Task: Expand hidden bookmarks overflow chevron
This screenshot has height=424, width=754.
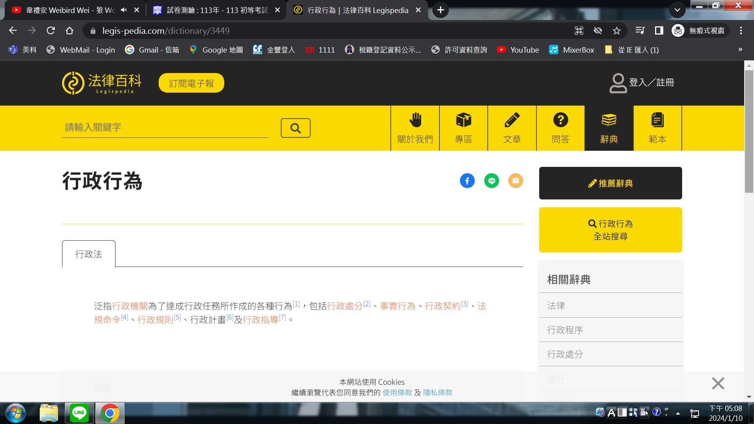Action: [x=740, y=49]
